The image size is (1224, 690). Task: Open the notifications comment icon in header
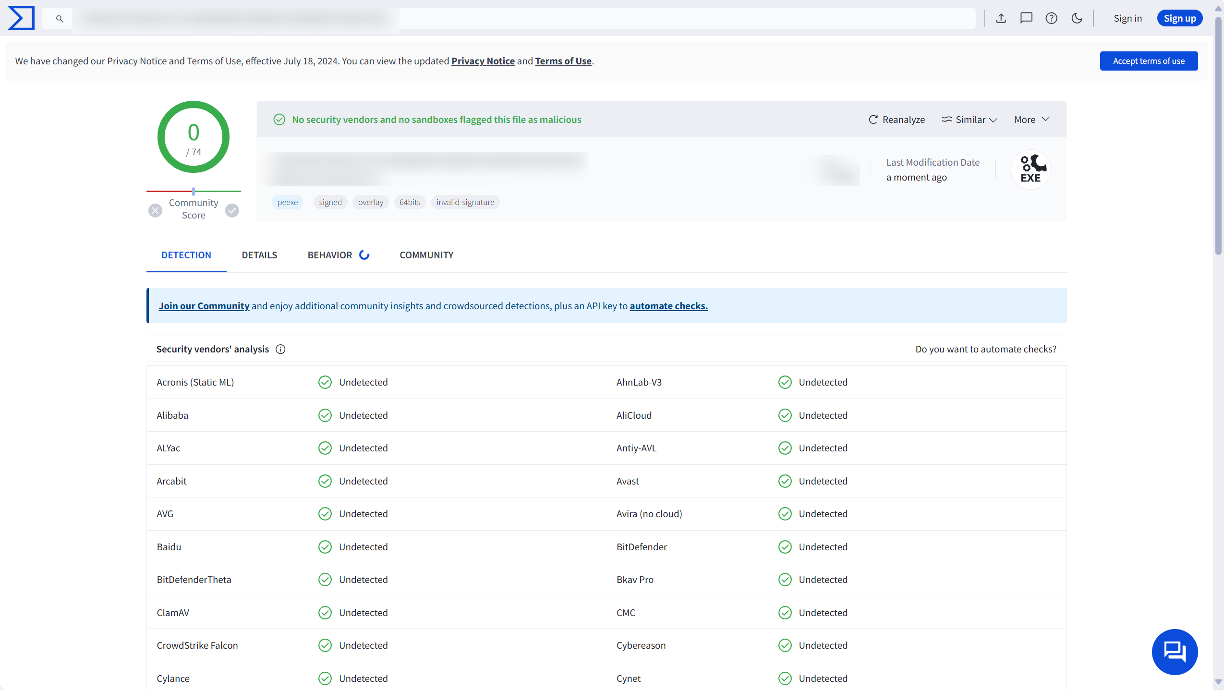1026,18
